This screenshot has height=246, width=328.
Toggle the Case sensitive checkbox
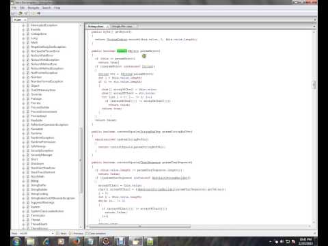pos(87,234)
